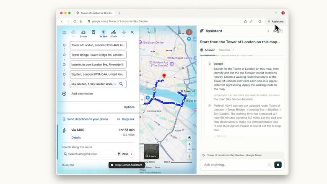Select walking travel mode
This screenshot has height=184, width=327.
104,32
